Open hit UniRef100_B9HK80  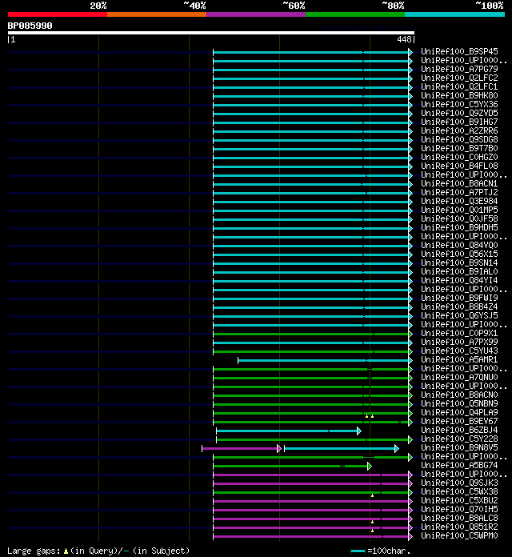(459, 95)
